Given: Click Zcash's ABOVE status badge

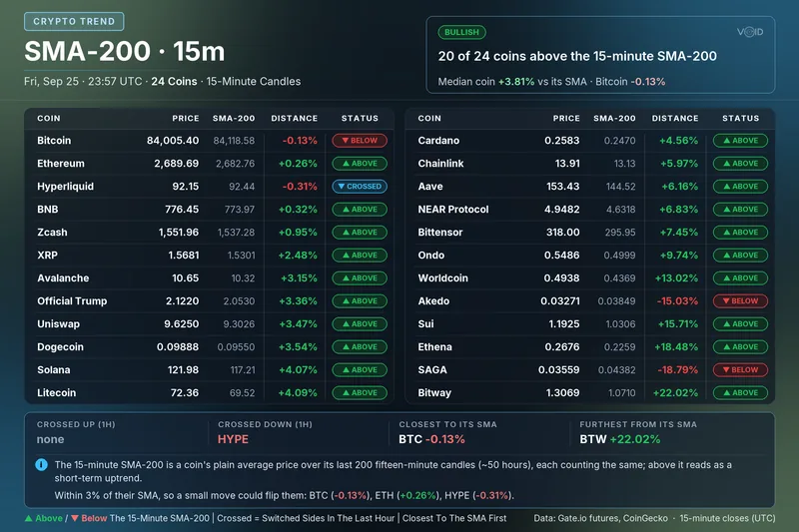Looking at the screenshot, I should 360,233.
